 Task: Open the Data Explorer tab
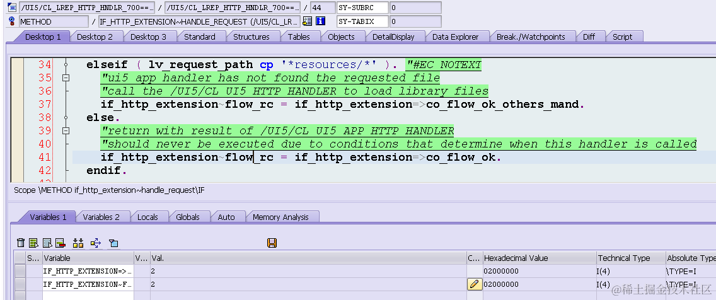coord(455,37)
